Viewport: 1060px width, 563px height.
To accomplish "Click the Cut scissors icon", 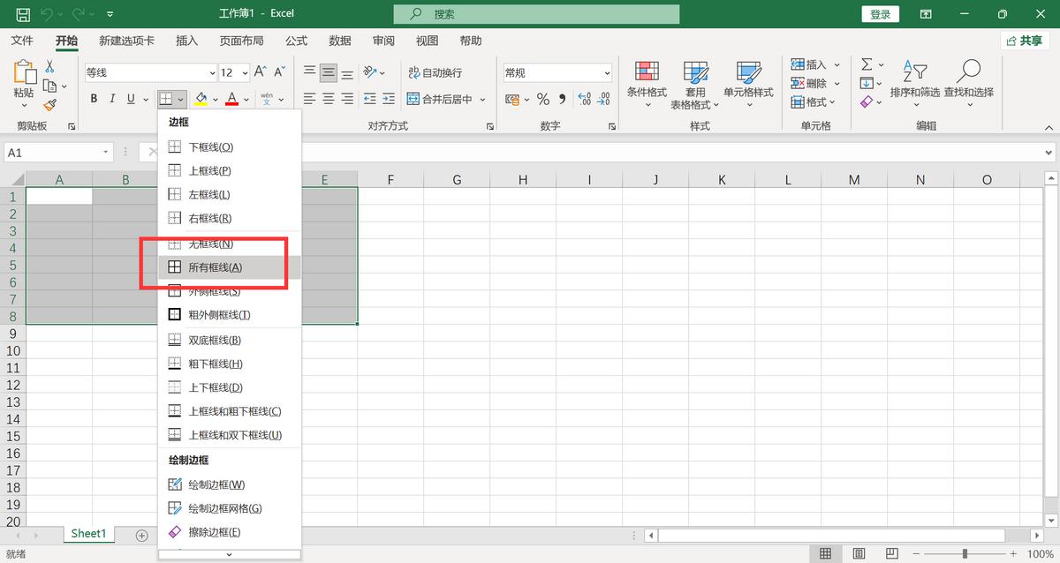I will coord(49,66).
